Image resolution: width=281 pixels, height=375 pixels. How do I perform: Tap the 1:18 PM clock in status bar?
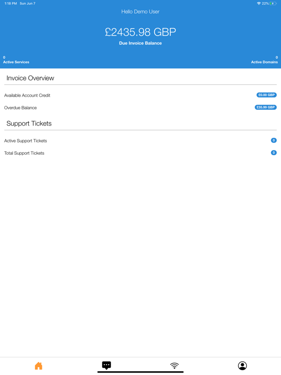11,3
